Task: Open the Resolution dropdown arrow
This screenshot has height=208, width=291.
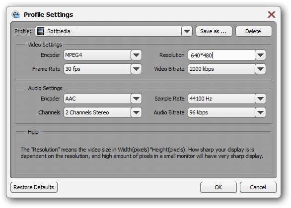Action: click(260, 55)
